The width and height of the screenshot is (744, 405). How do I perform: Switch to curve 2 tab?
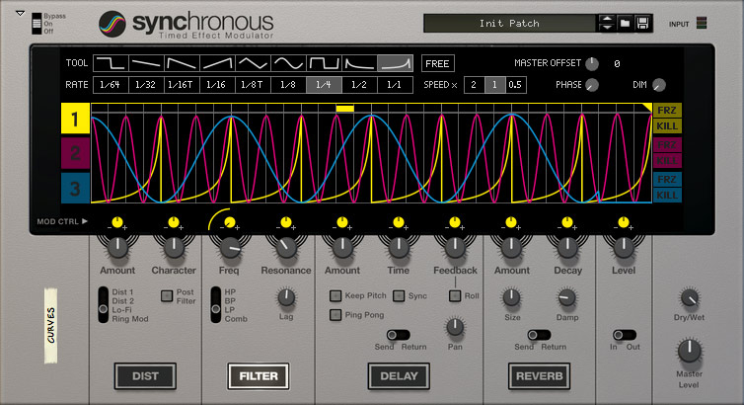tap(75, 153)
